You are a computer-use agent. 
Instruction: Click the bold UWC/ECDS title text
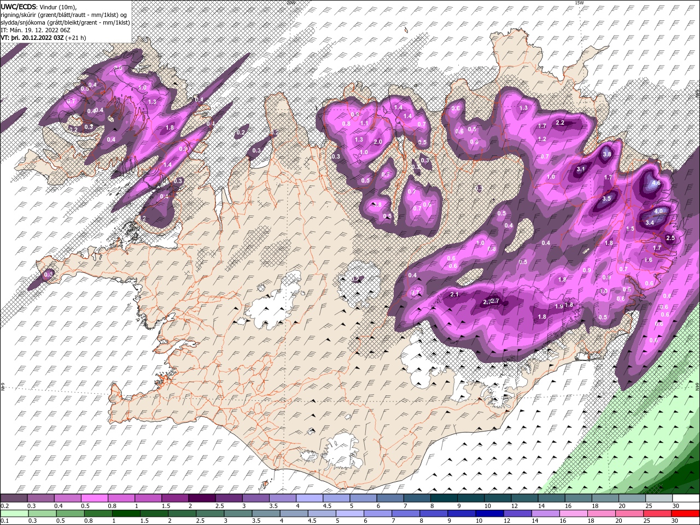point(19,7)
